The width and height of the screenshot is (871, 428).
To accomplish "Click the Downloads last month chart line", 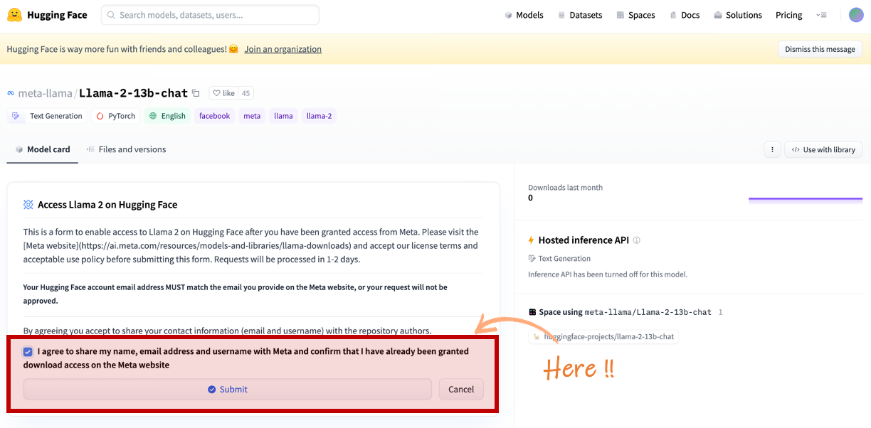I will 806,199.
